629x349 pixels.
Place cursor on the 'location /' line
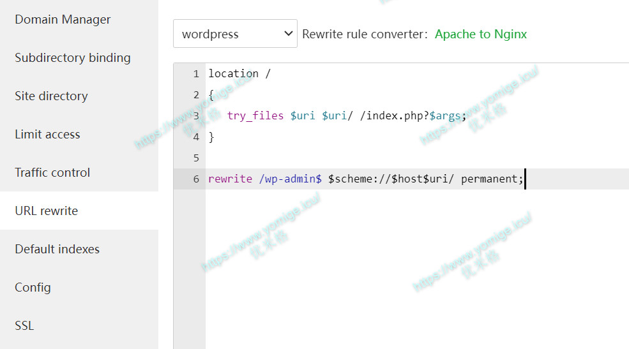[239, 73]
